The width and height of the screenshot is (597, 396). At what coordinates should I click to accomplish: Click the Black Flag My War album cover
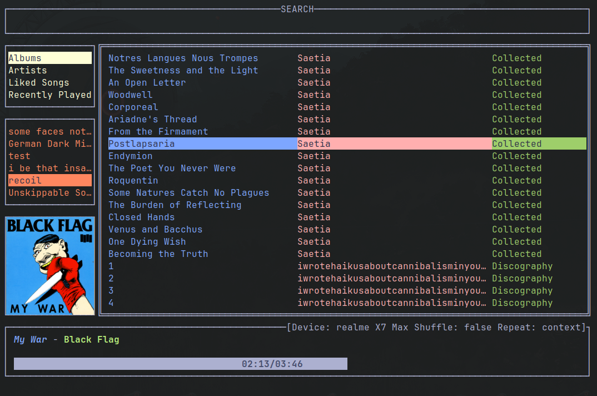click(x=50, y=266)
